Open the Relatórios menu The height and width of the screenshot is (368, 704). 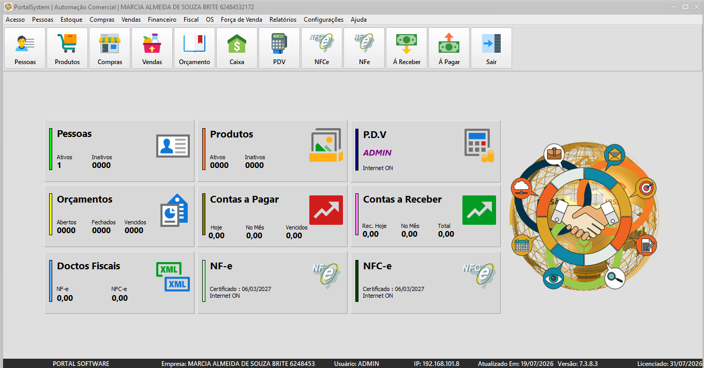coord(283,20)
